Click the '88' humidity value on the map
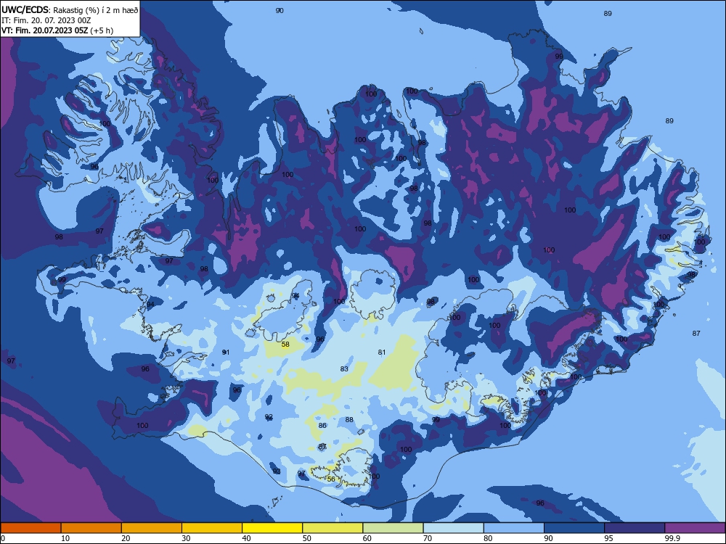 click(349, 420)
